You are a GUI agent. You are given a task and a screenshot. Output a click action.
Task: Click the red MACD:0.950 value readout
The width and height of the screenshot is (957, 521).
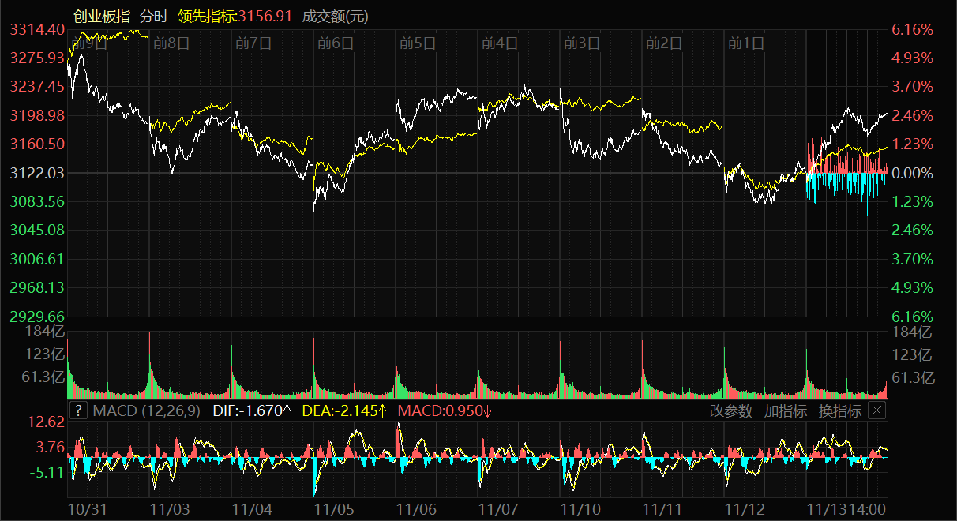(445, 410)
